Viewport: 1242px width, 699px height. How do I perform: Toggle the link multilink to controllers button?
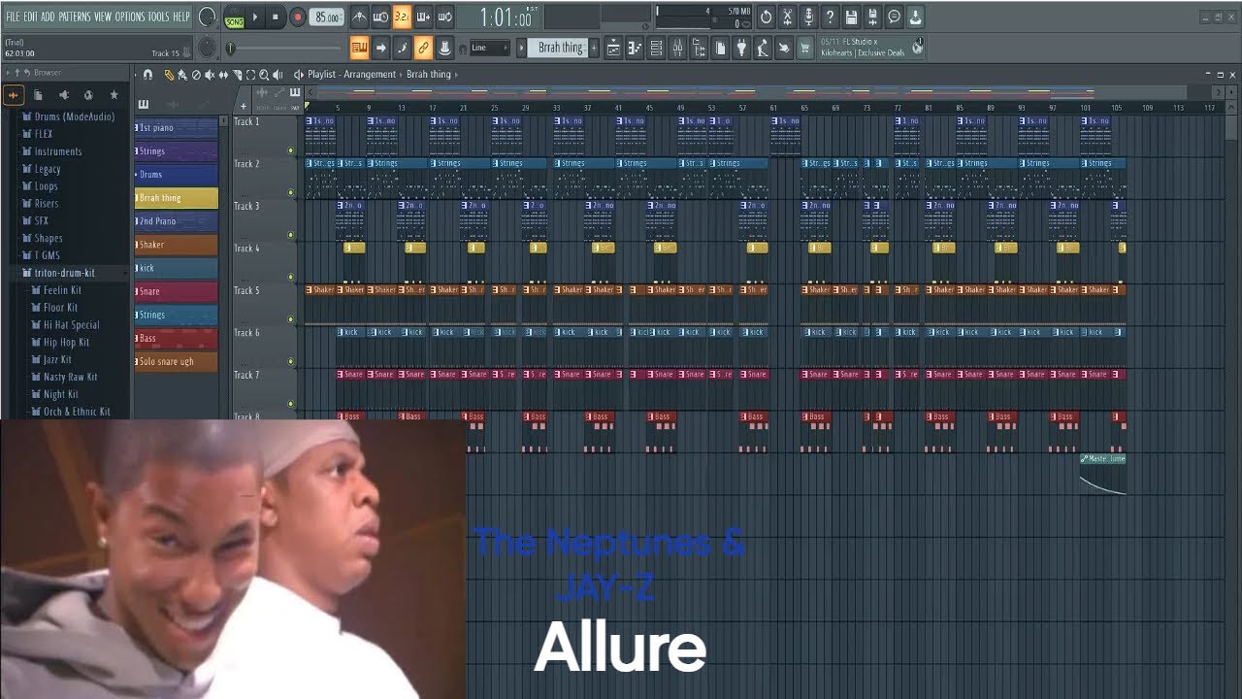(423, 48)
